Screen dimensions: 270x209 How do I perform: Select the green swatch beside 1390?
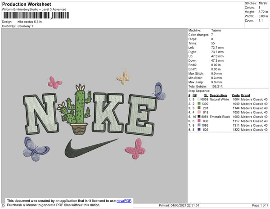pyautogui.click(x=199, y=104)
